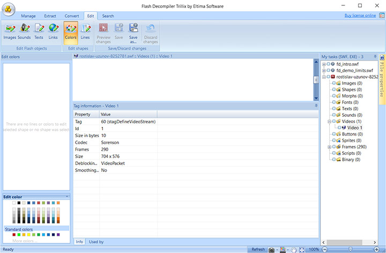
Task: Check the Images (0) folder checkbox
Action: tap(334, 83)
